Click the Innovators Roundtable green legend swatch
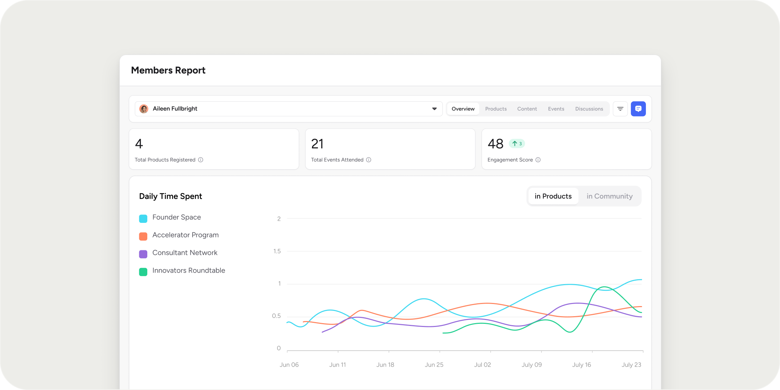 click(143, 272)
